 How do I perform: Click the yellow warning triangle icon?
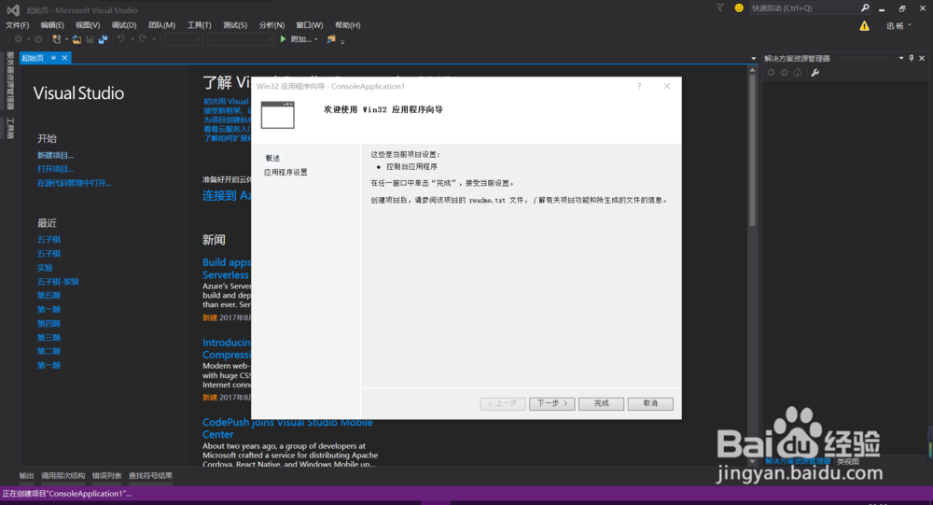tap(864, 25)
